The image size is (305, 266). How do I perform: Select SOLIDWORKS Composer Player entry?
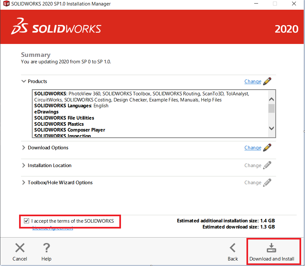click(x=70, y=130)
